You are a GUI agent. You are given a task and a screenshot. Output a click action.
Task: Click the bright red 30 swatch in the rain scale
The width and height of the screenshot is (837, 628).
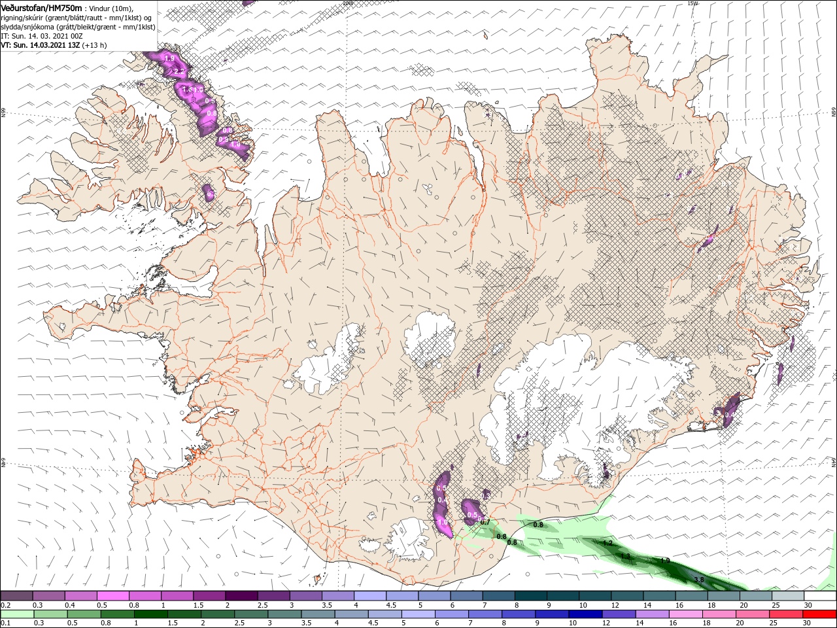click(x=820, y=614)
